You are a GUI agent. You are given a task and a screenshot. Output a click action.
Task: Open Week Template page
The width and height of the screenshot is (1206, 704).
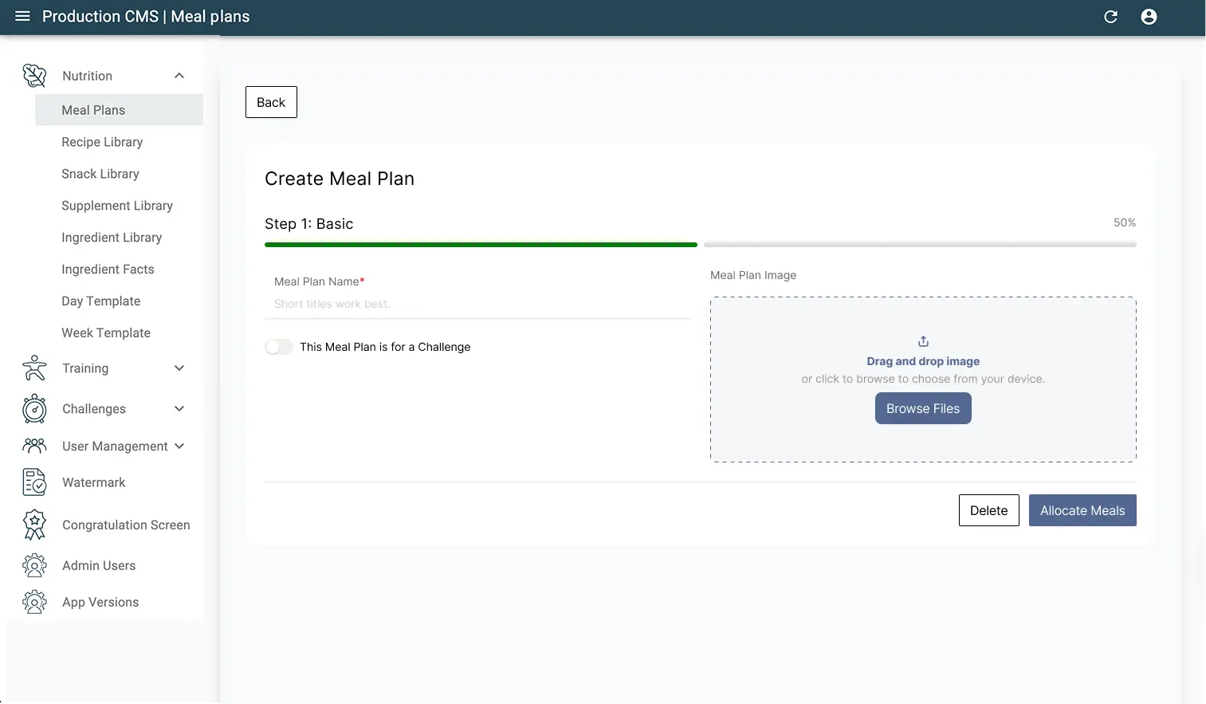point(106,333)
